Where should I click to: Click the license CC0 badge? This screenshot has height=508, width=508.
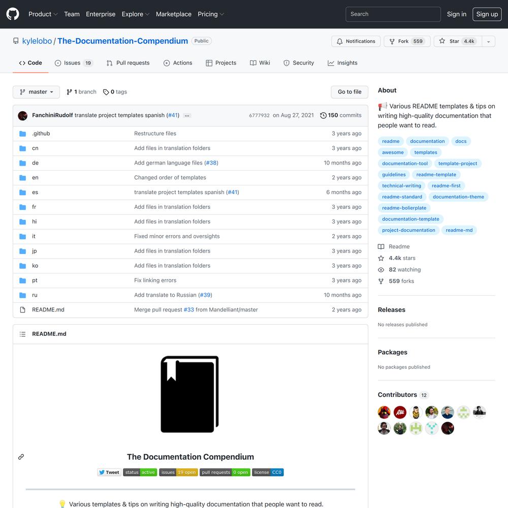coord(268,472)
